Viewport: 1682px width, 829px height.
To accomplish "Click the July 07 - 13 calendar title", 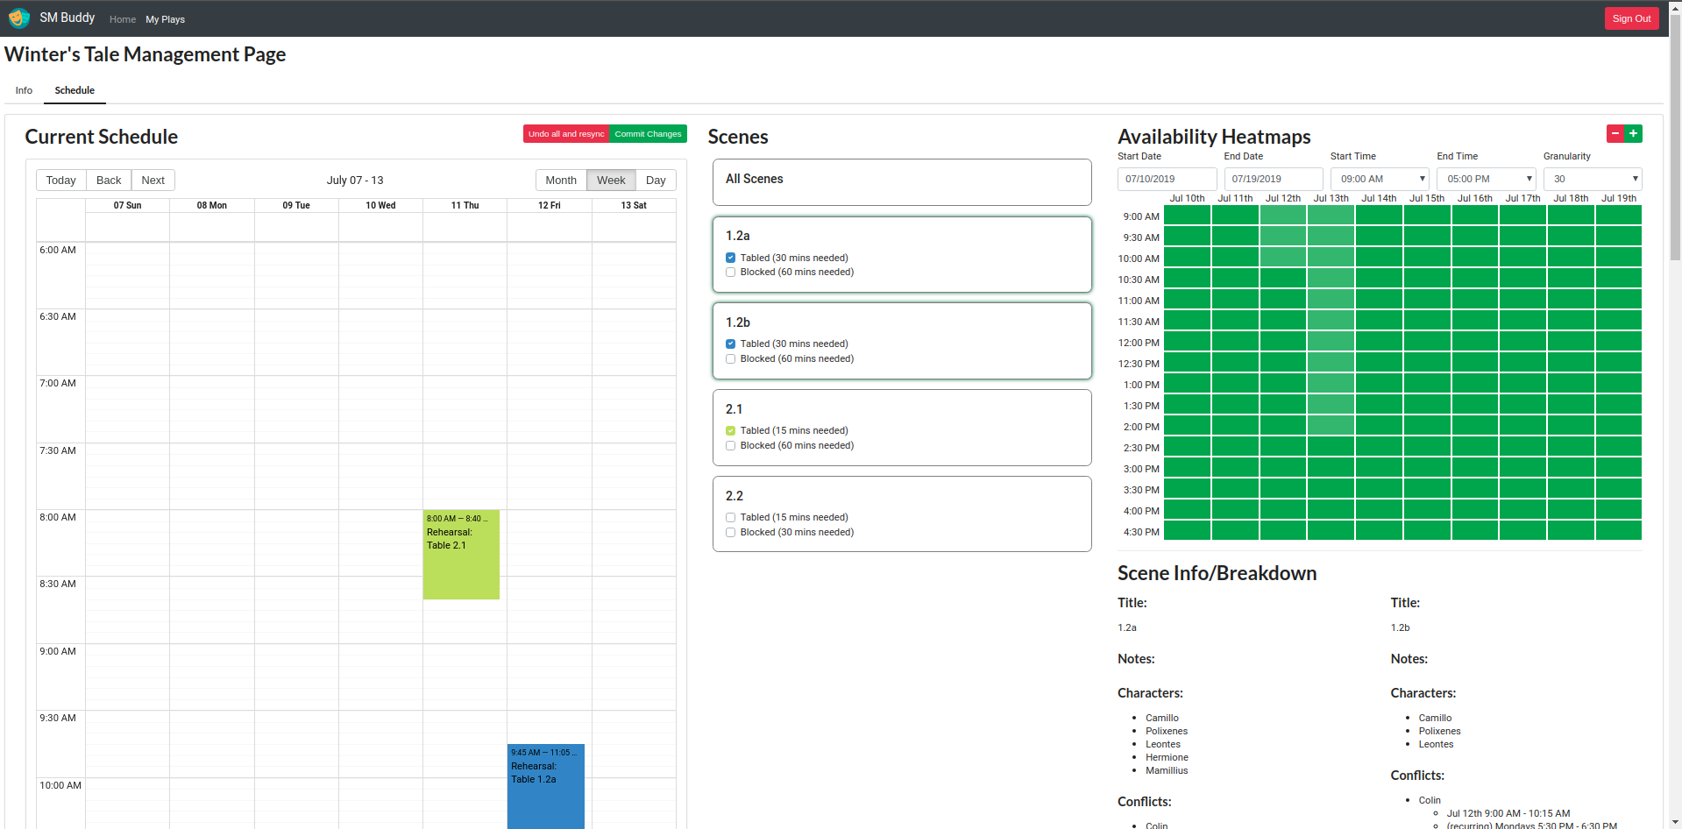I will click(x=355, y=180).
